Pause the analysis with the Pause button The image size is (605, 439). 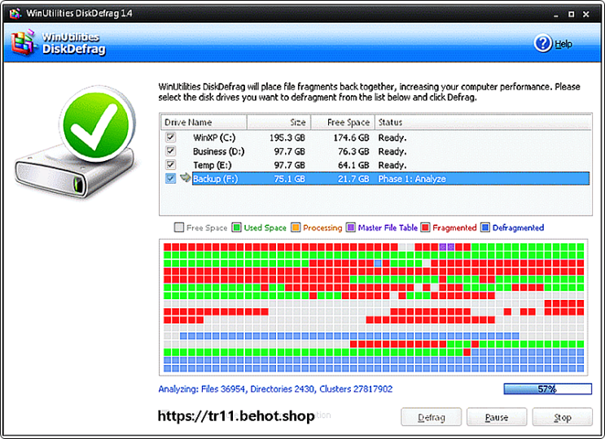pyautogui.click(x=497, y=417)
